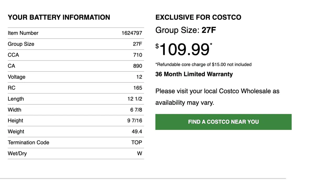Image resolution: width=335 pixels, height=180 pixels.
Task: Click the $109.99 price text
Action: click(184, 49)
